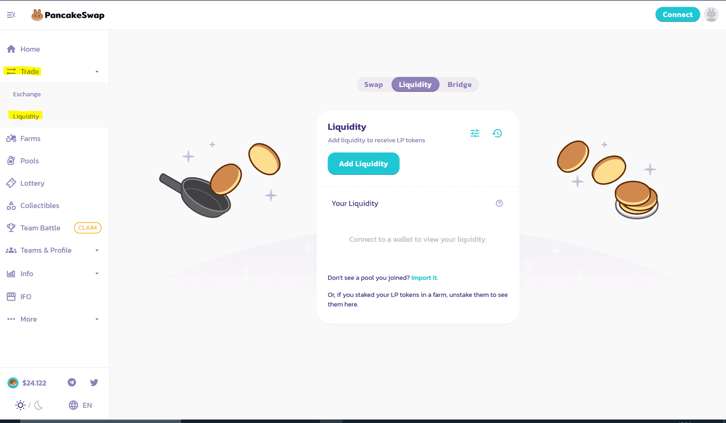Click the CAKE price $24.122 icon
Image resolution: width=726 pixels, height=423 pixels.
coord(27,383)
